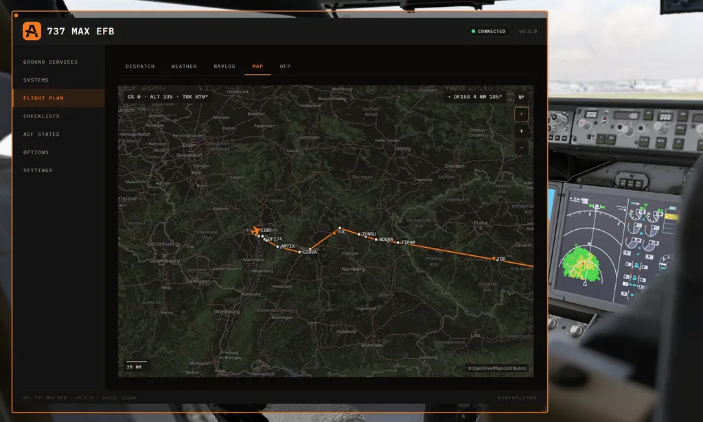Click the Nürnberg city label on map

coord(354,269)
